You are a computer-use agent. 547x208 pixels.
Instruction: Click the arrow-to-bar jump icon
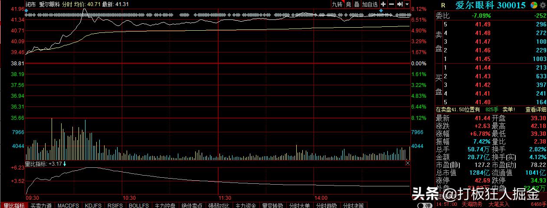click(x=400, y=4)
